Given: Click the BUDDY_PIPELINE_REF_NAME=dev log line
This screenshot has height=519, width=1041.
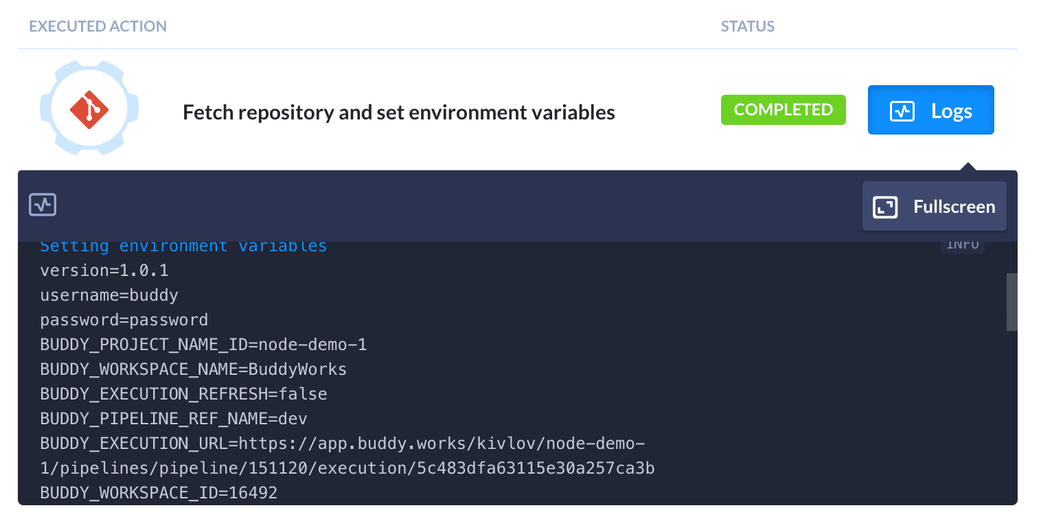Looking at the screenshot, I should (x=174, y=419).
